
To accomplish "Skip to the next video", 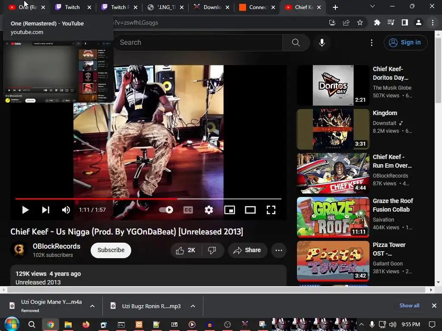I will pyautogui.click(x=46, y=210).
